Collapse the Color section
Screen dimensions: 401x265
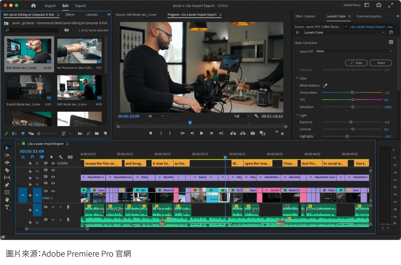(x=297, y=78)
